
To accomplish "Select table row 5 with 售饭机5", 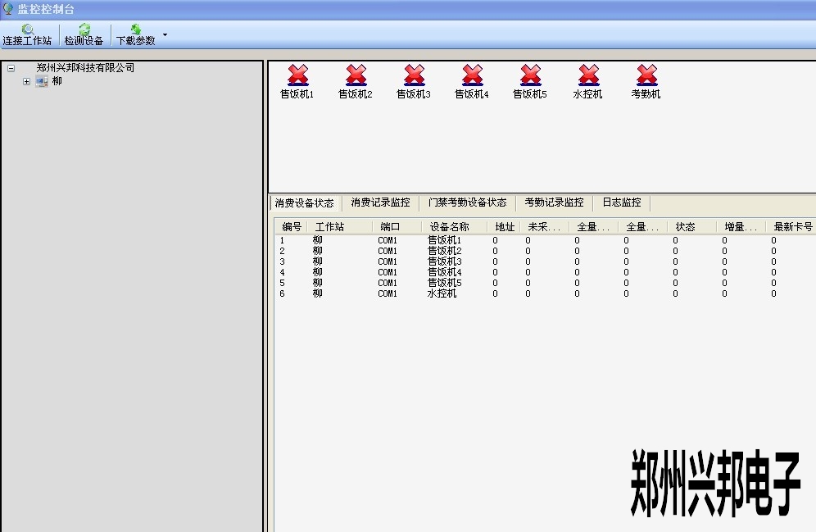I will (545, 283).
